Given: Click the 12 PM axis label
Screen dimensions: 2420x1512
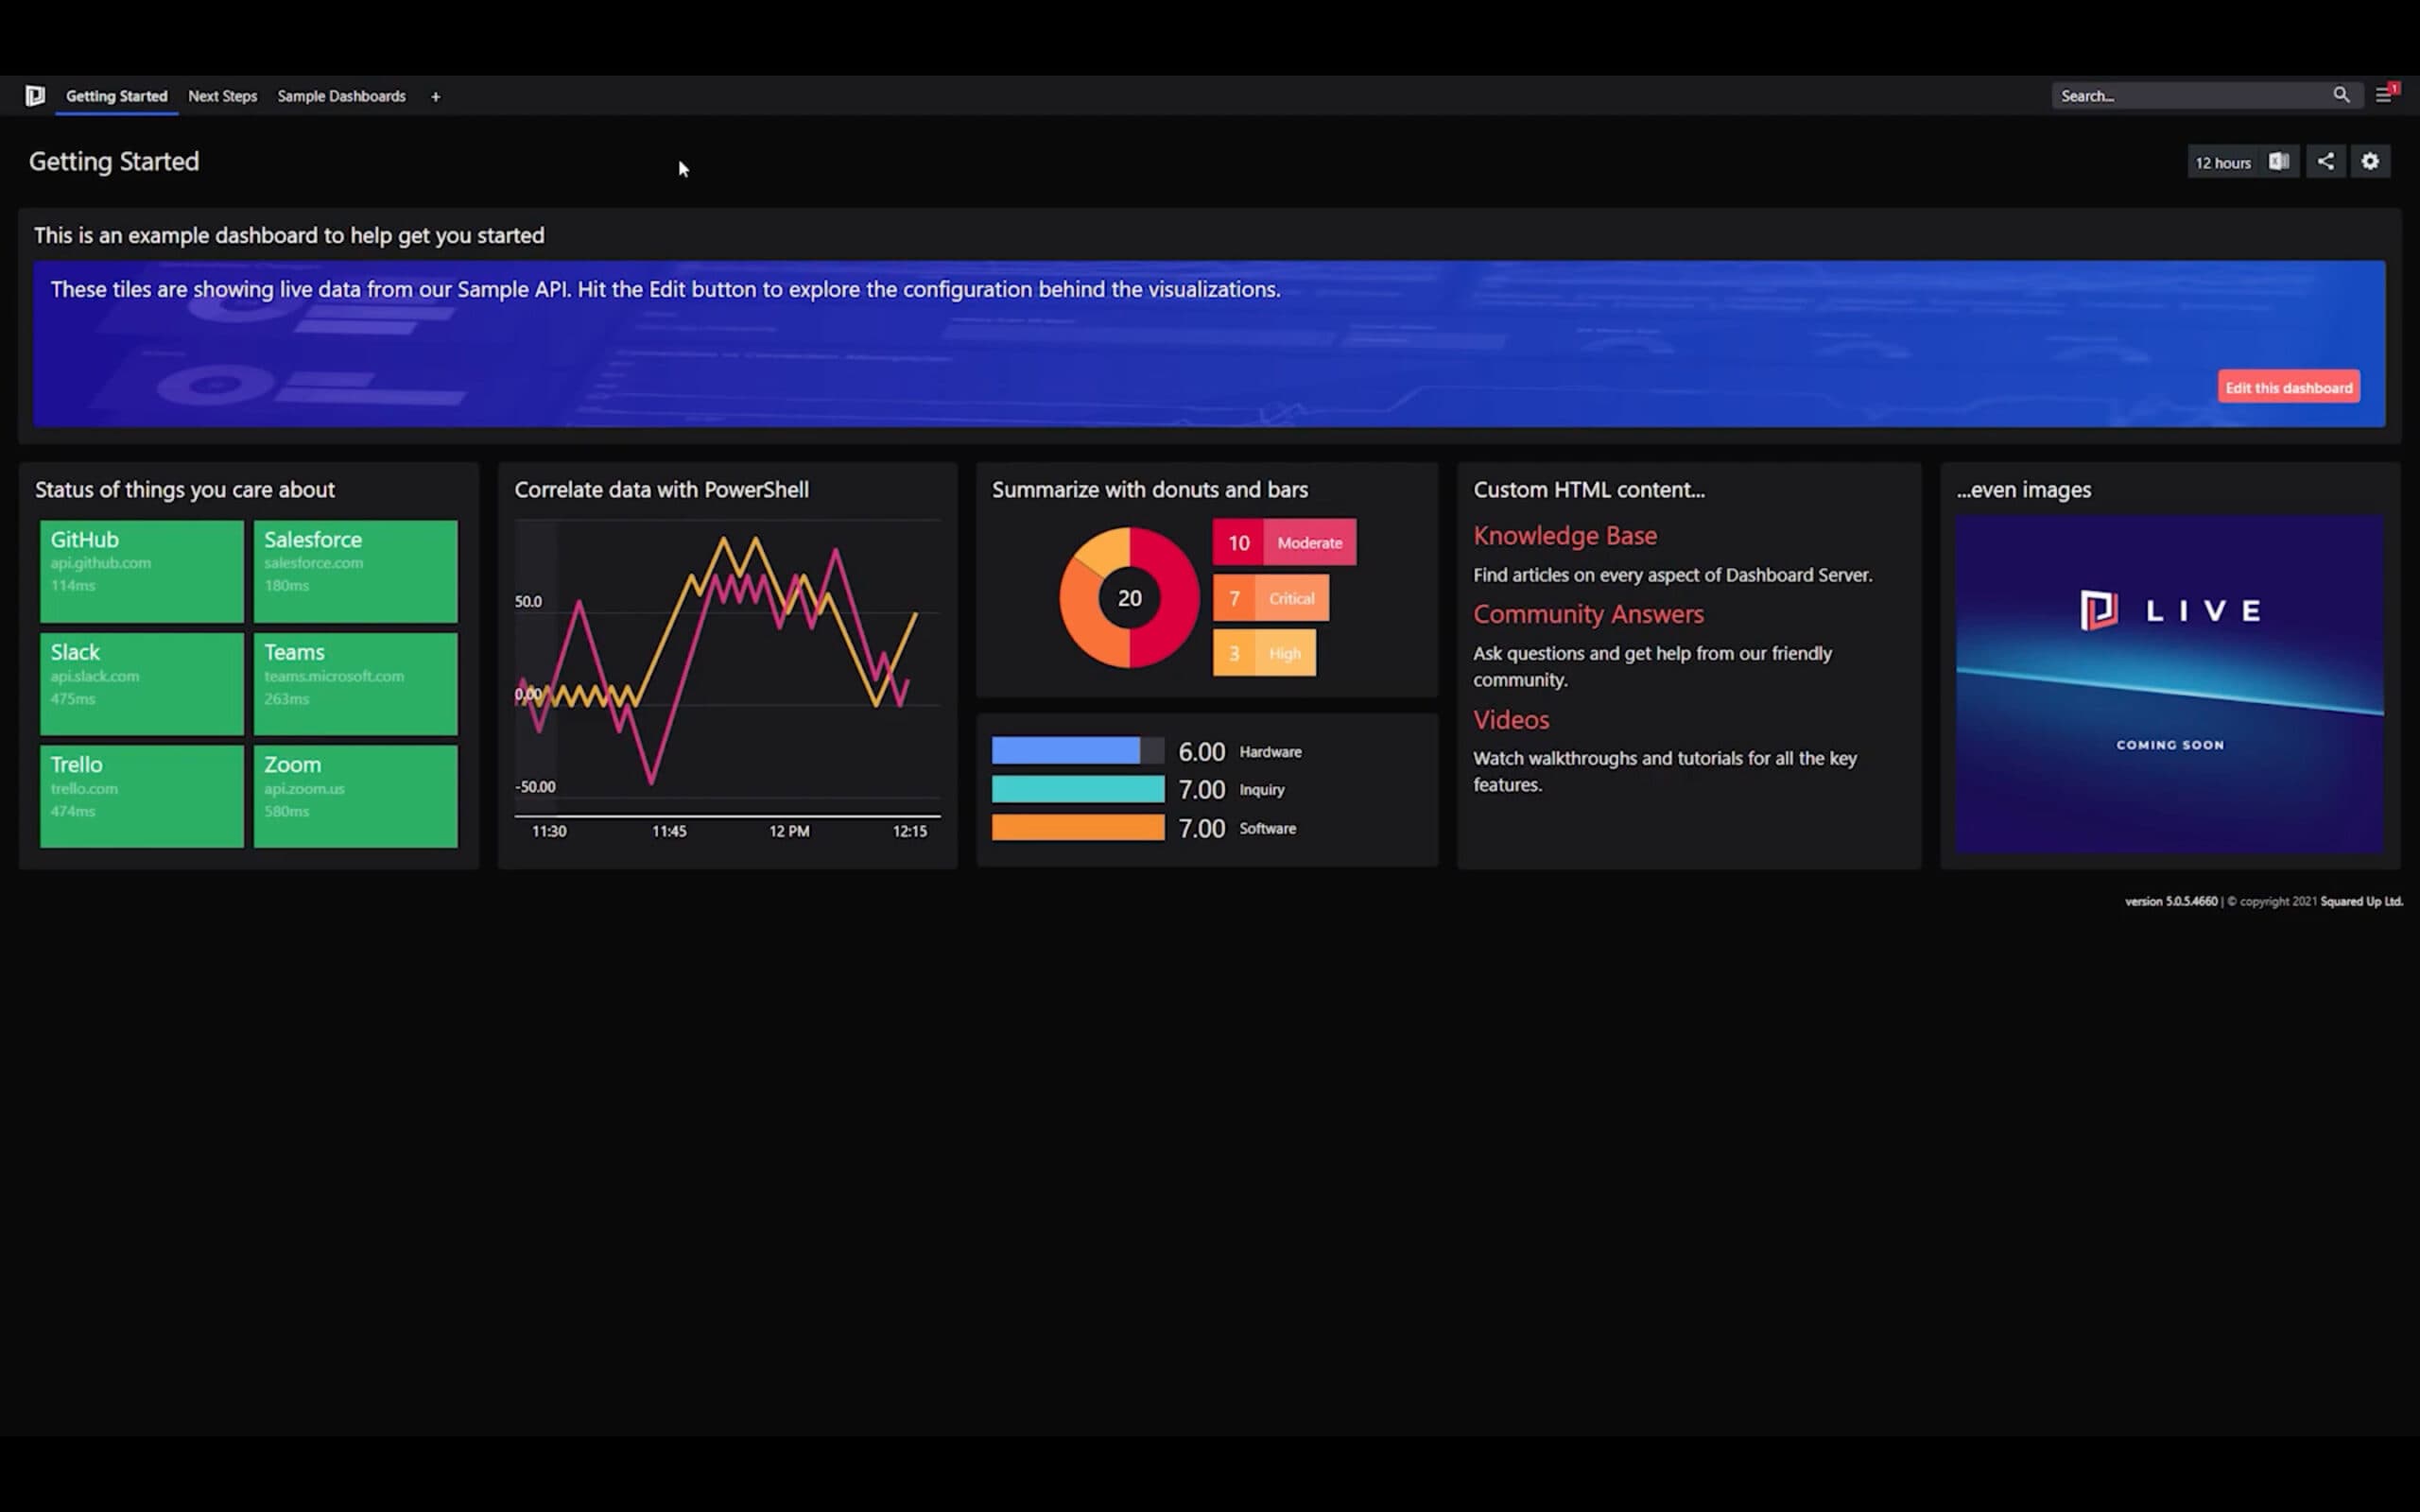Looking at the screenshot, I should pyautogui.click(x=789, y=831).
